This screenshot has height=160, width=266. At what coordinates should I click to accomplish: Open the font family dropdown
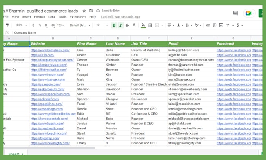[80, 25]
